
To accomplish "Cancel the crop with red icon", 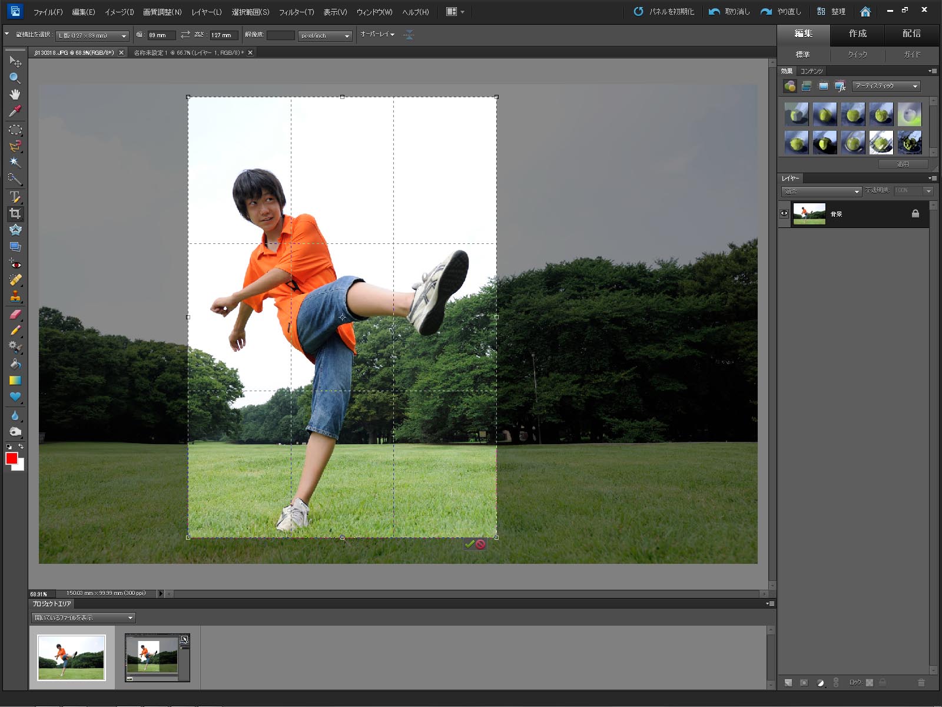I will 480,544.
